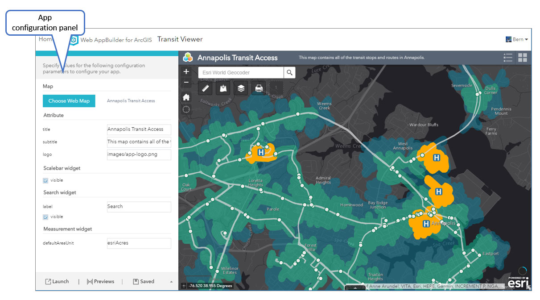Click the Web AppBuilder for ArcGIS title
Image resolution: width=540 pixels, height=300 pixels.
(x=116, y=40)
